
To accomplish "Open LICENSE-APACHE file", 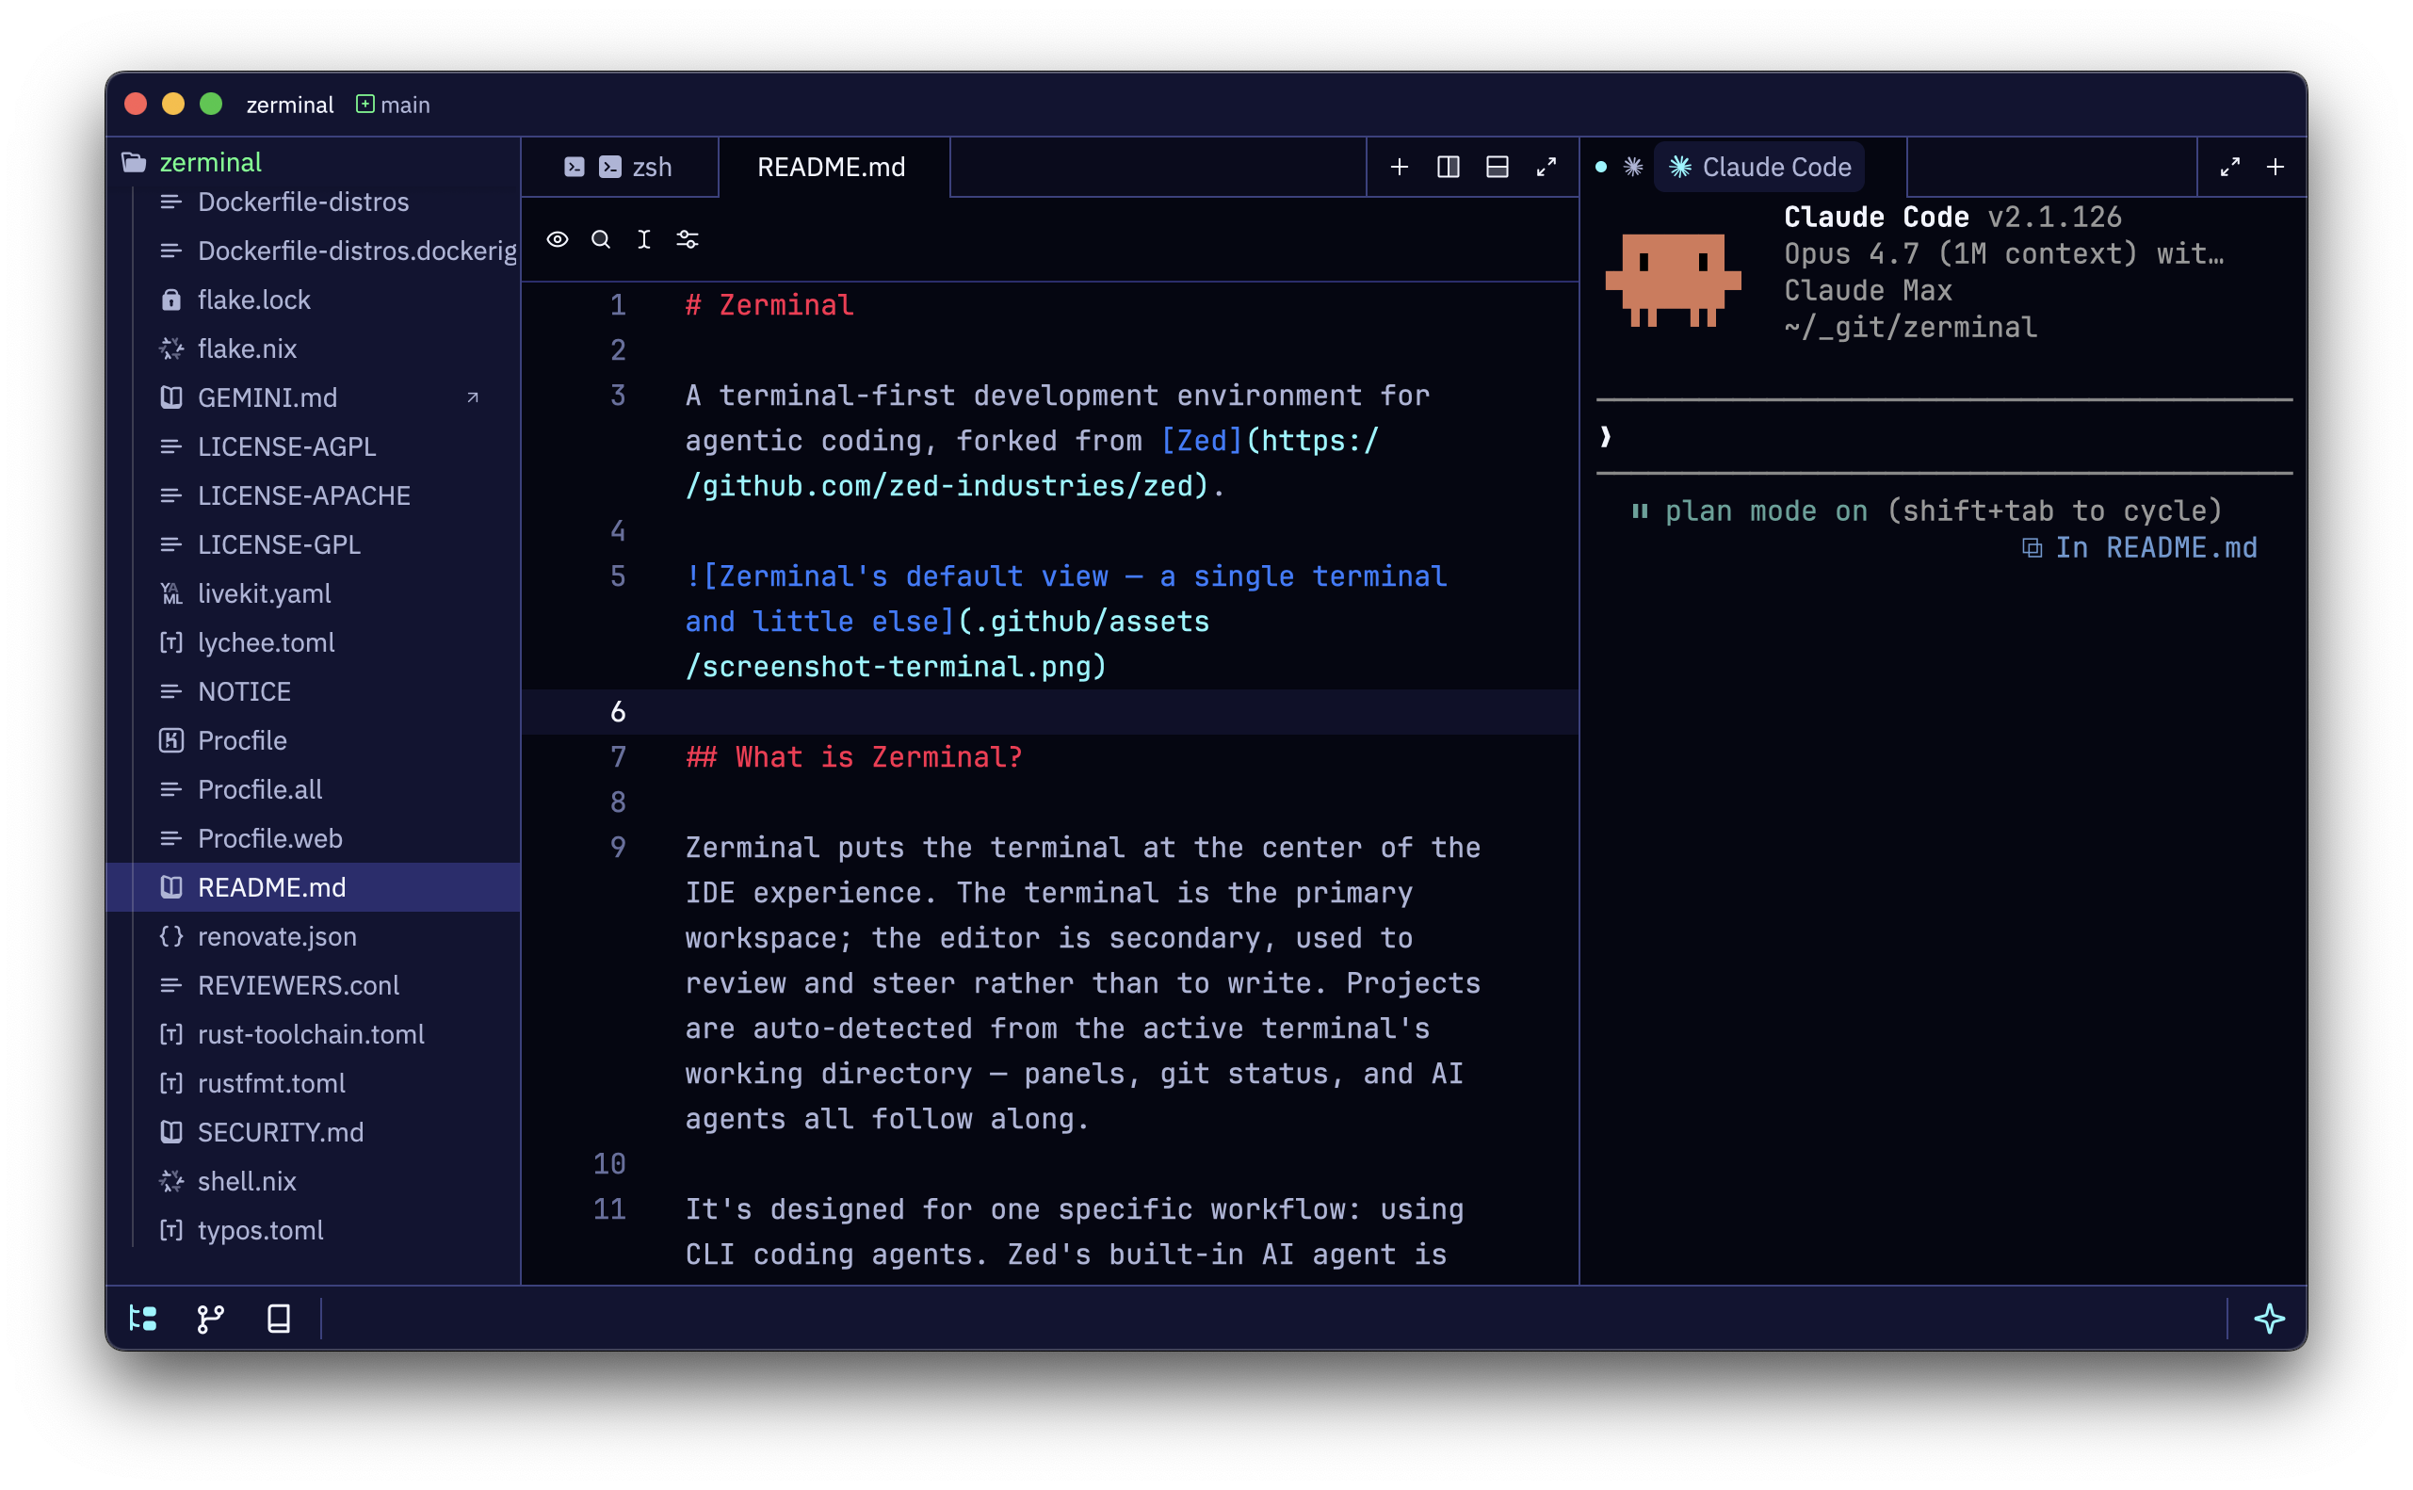I will point(314,495).
